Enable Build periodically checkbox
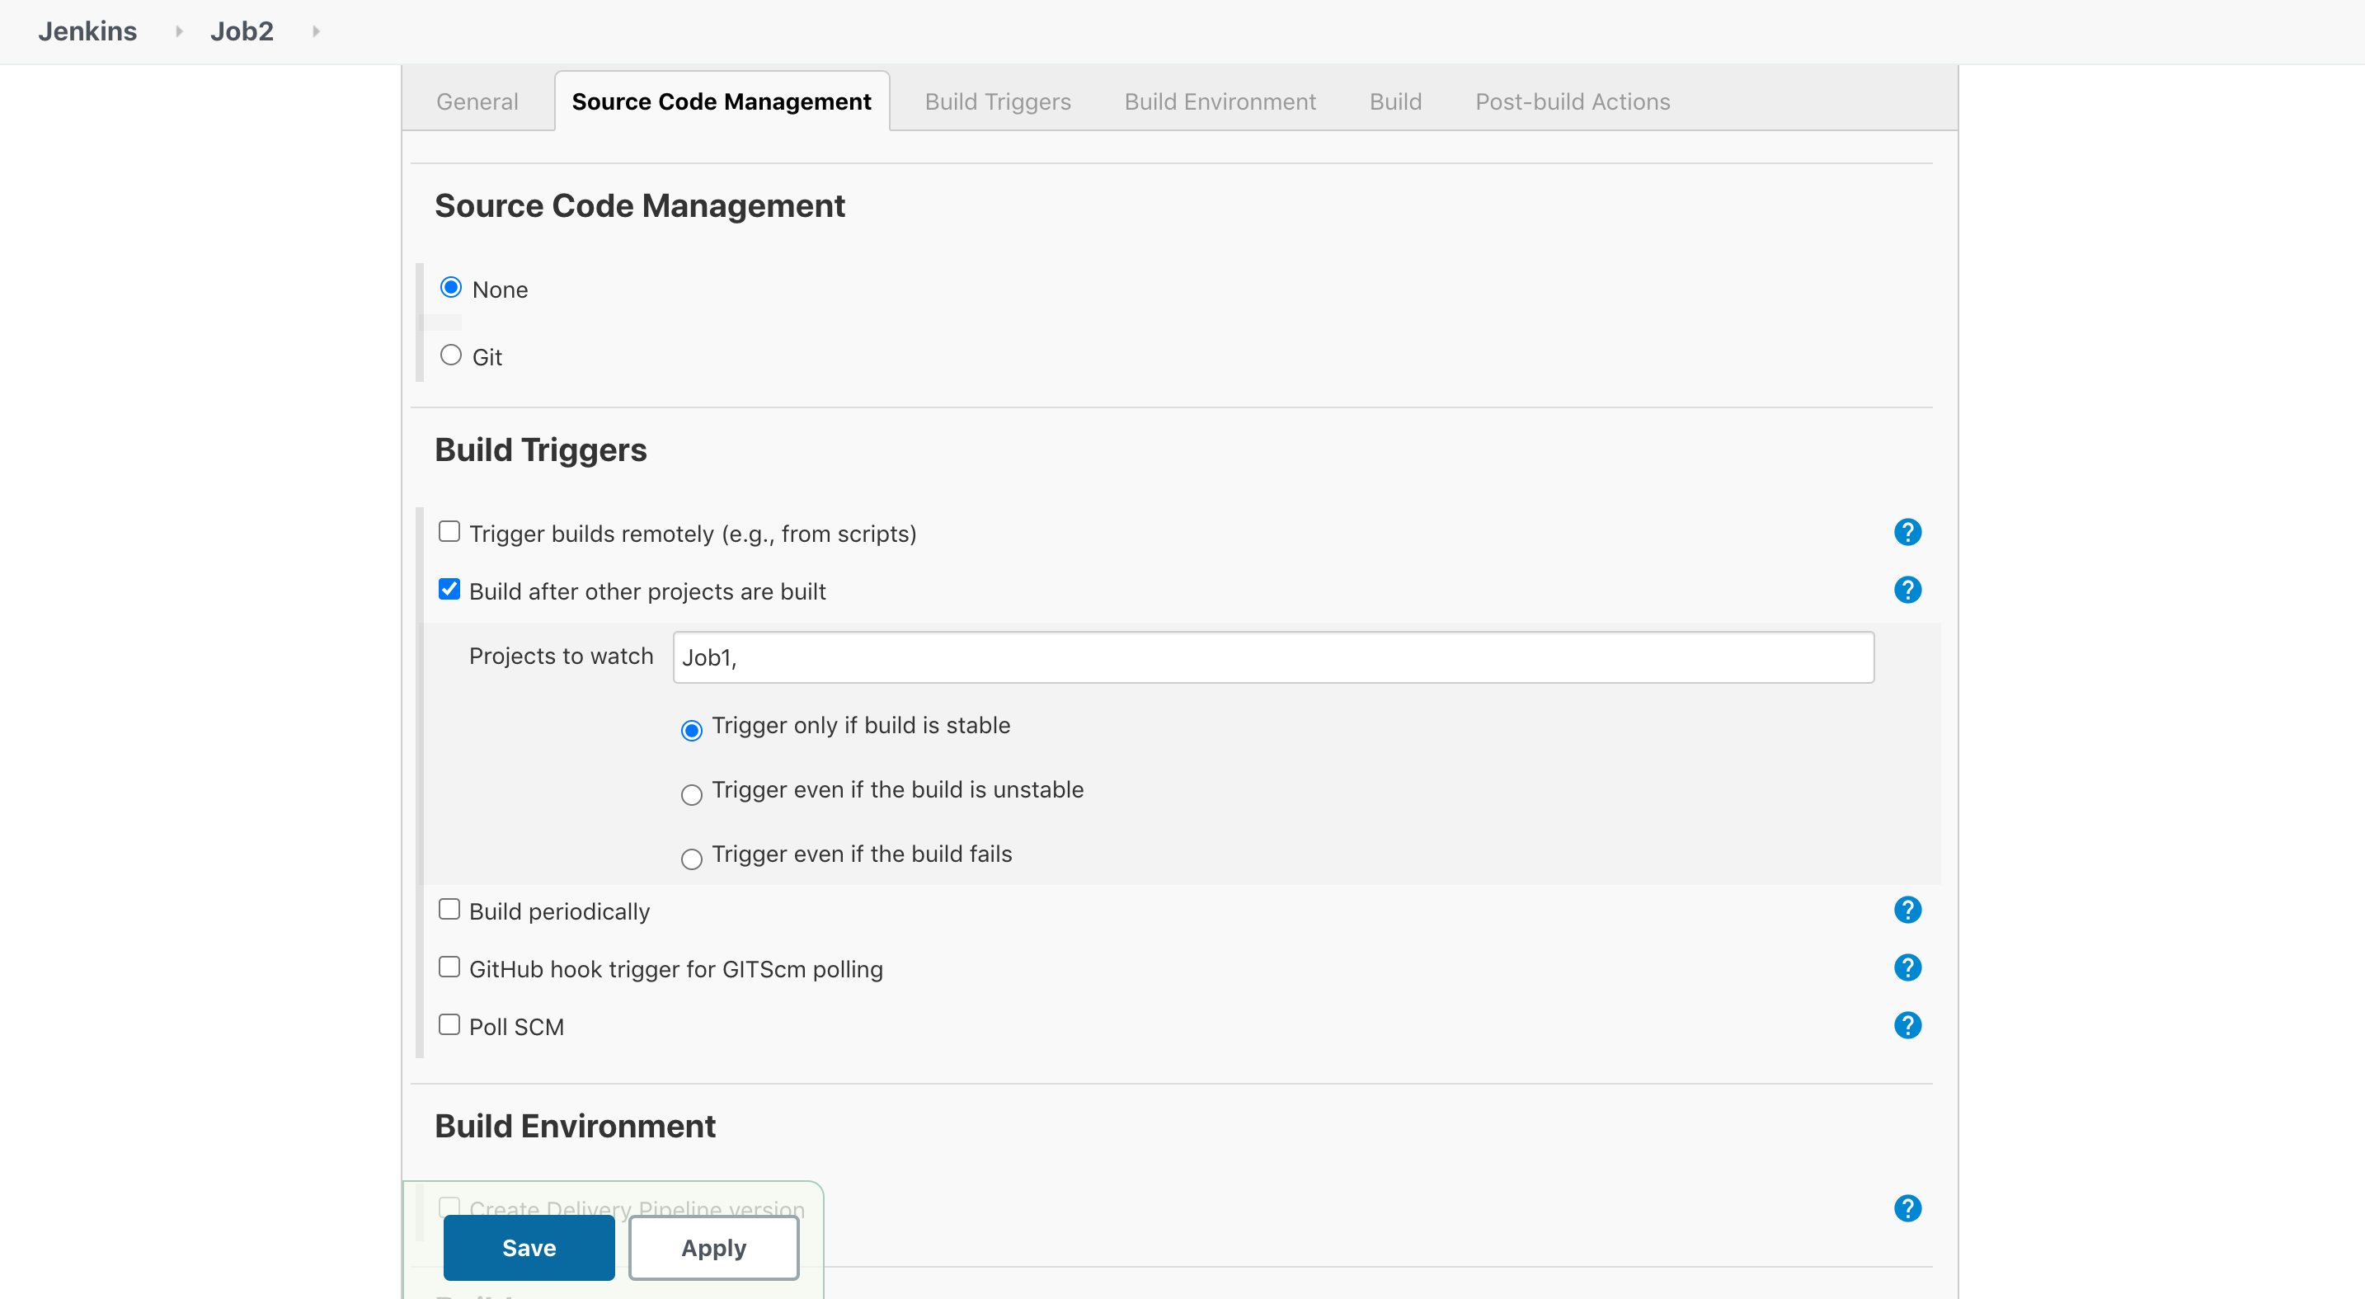Viewport: 2365px width, 1299px height. coord(449,909)
